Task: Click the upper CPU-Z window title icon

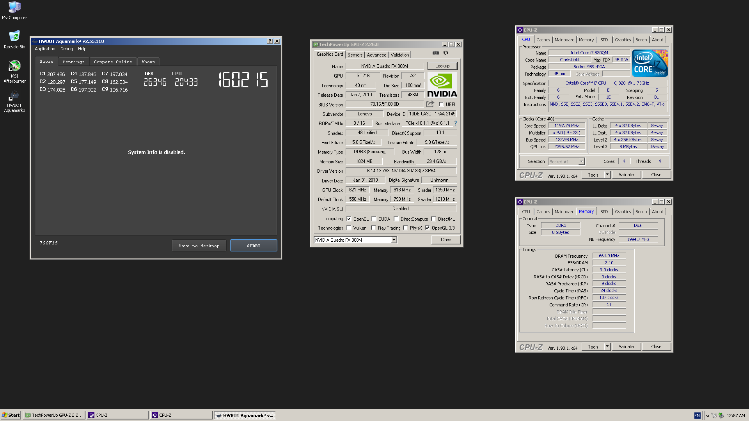Action: click(520, 30)
